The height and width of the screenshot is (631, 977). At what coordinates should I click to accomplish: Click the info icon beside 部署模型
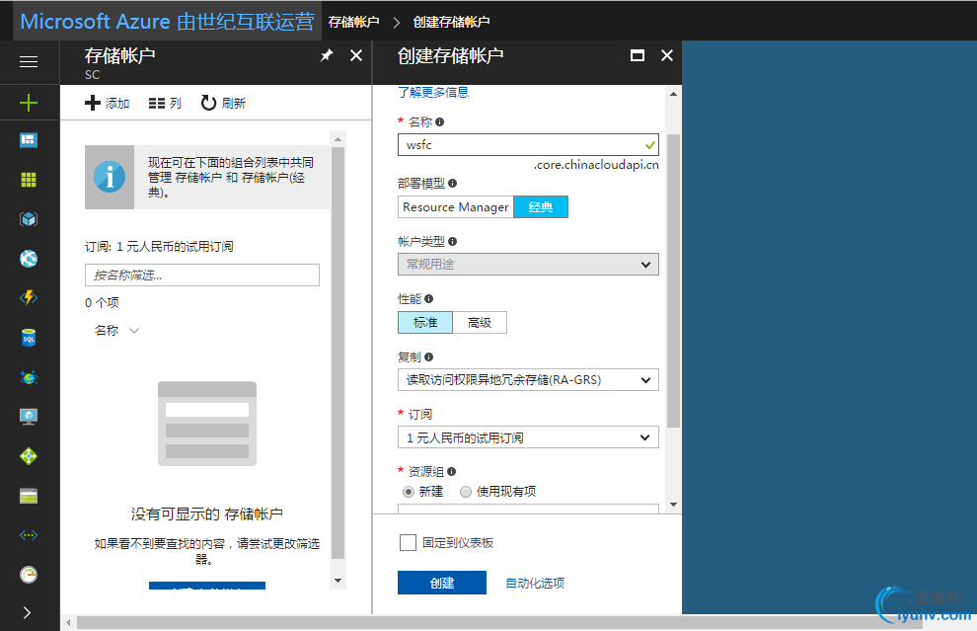(452, 184)
